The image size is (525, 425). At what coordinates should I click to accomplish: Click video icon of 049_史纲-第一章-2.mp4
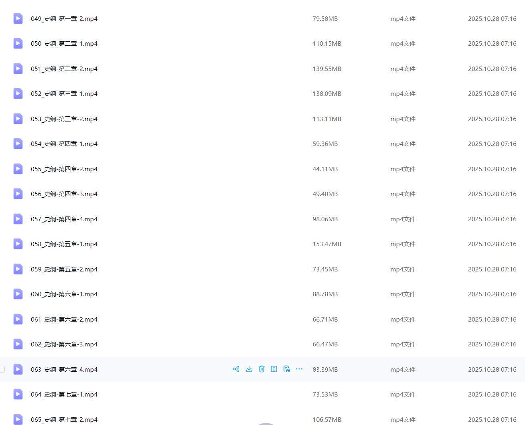pyautogui.click(x=18, y=19)
